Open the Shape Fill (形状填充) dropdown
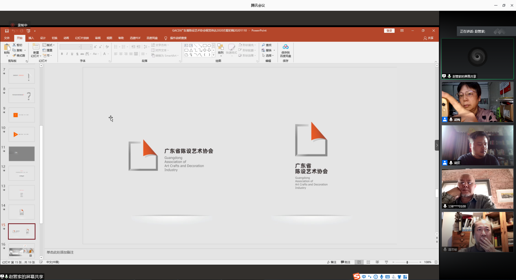This screenshot has width=516, height=280. [247, 45]
